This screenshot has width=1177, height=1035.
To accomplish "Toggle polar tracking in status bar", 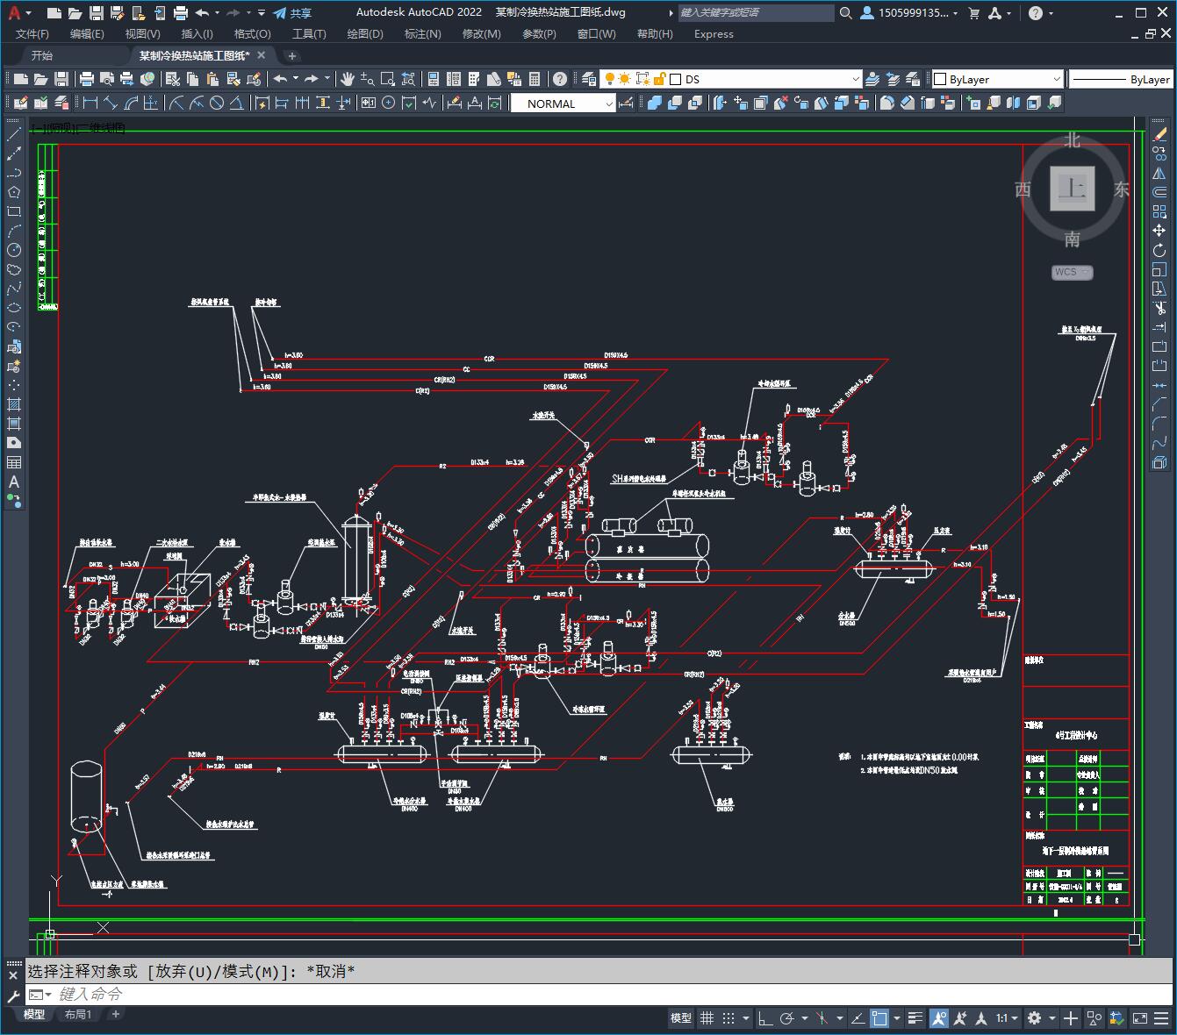I will point(787,1018).
